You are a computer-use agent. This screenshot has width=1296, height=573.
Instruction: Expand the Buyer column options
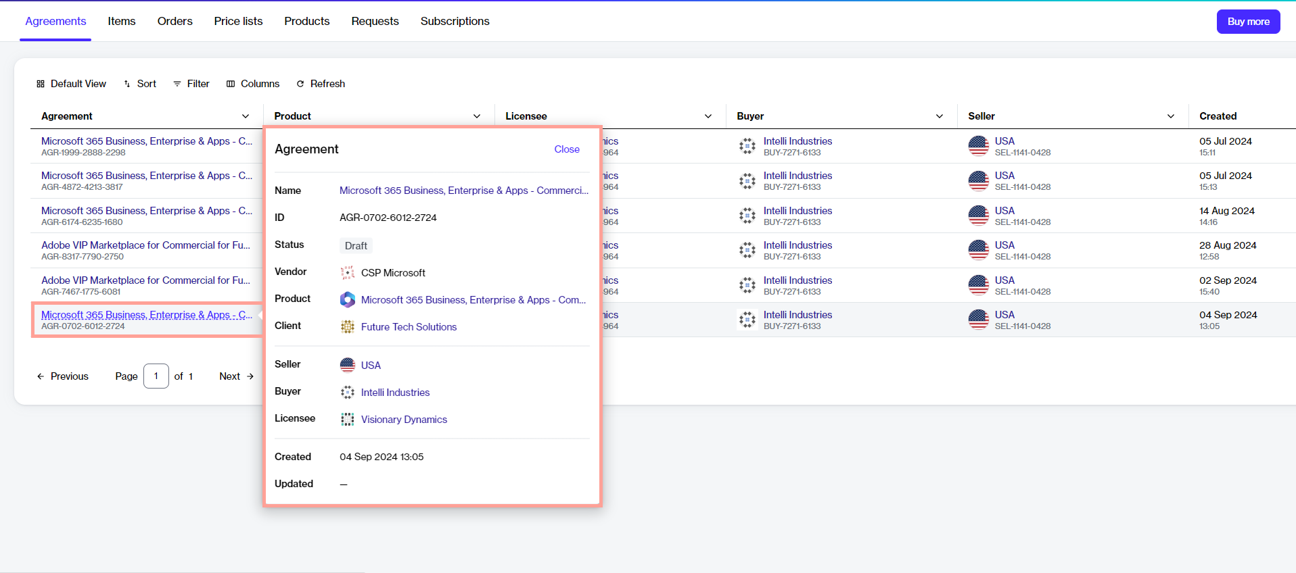click(x=939, y=116)
